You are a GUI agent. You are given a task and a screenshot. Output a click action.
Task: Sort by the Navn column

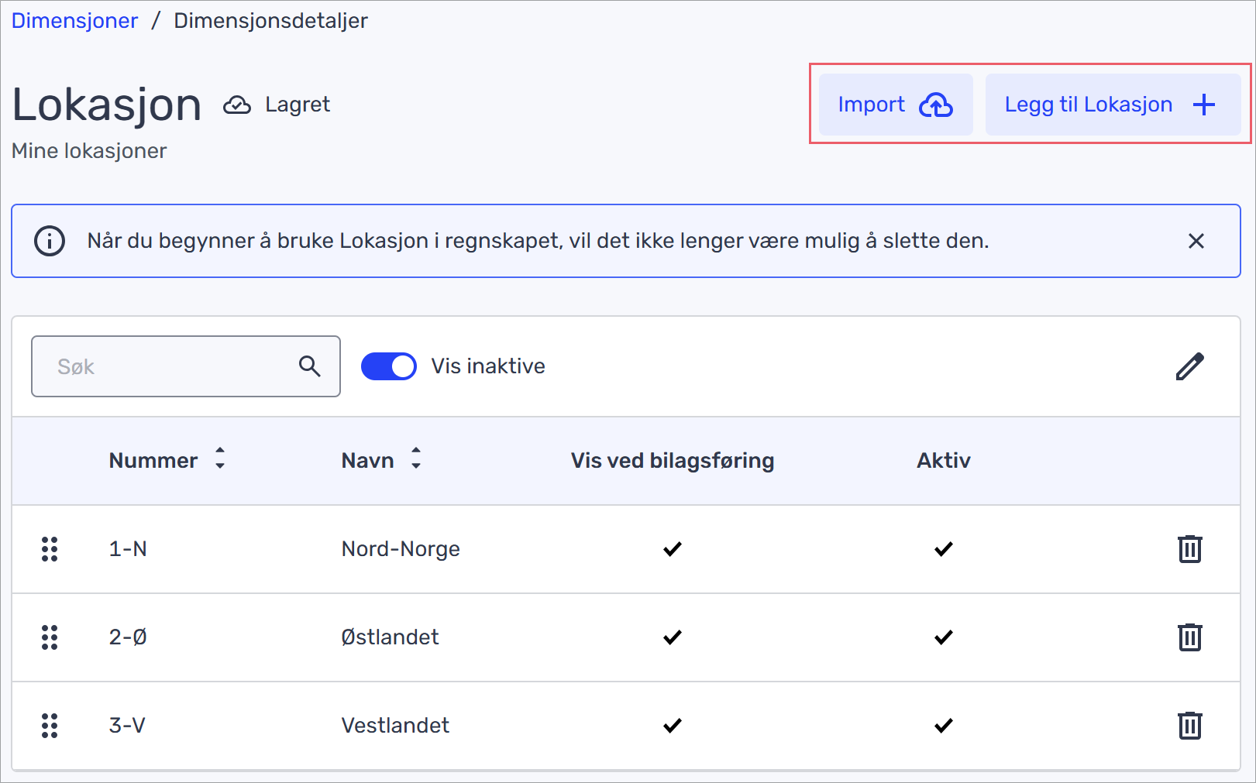click(416, 458)
